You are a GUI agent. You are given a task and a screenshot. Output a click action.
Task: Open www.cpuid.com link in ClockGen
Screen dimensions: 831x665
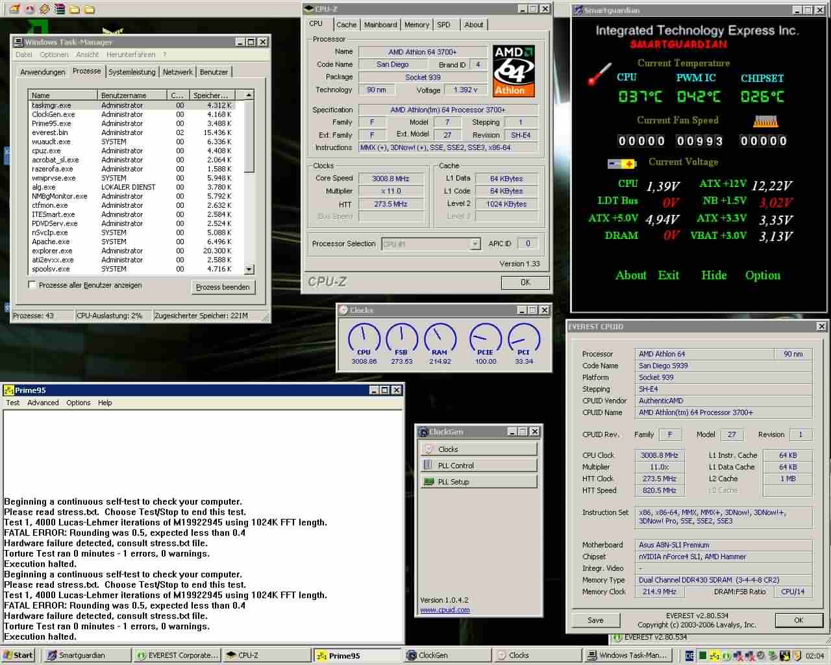pyautogui.click(x=445, y=610)
